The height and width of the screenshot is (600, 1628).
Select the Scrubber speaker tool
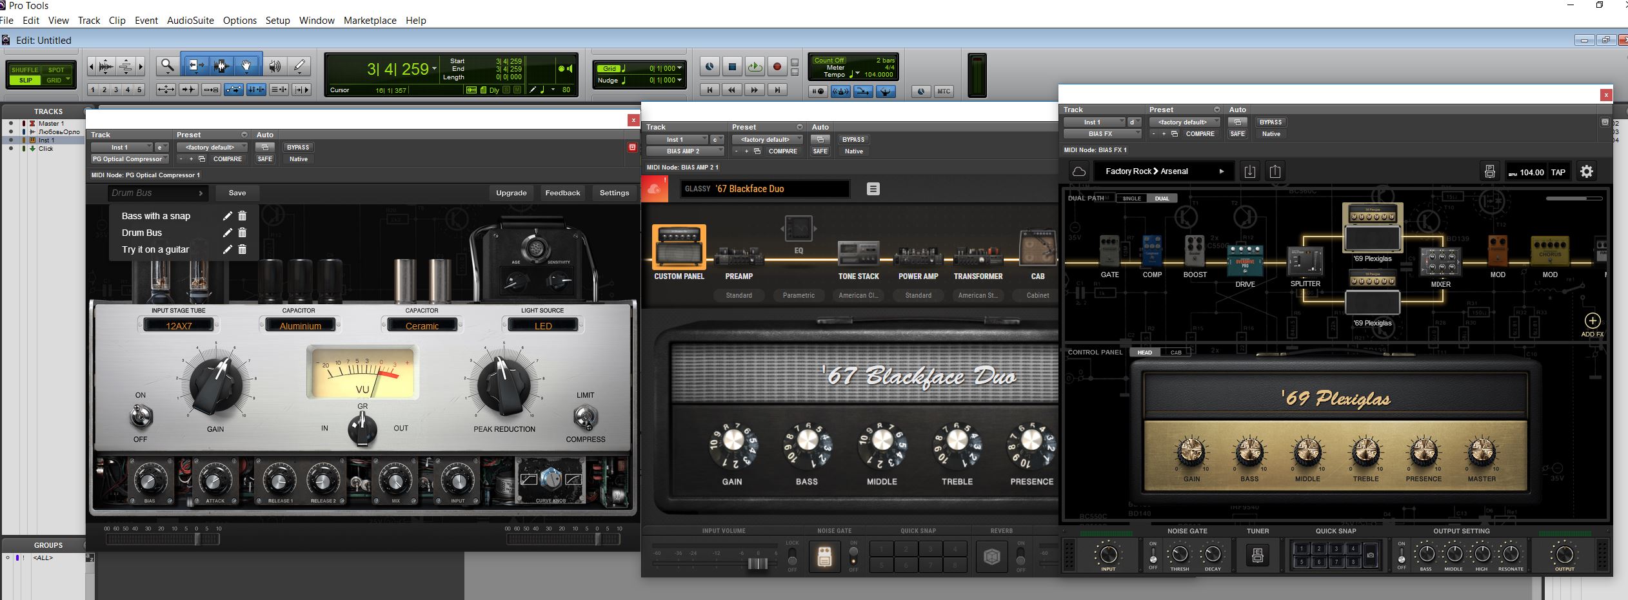click(x=275, y=66)
